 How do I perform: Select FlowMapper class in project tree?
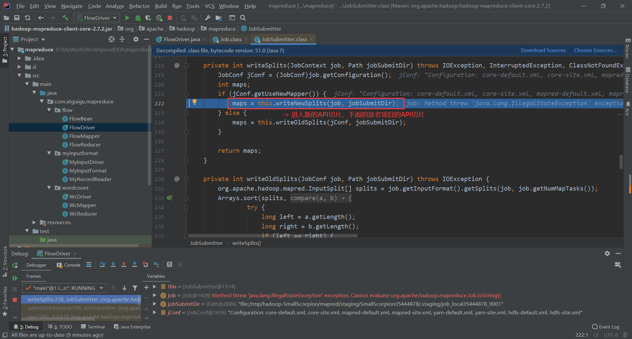[x=84, y=136]
